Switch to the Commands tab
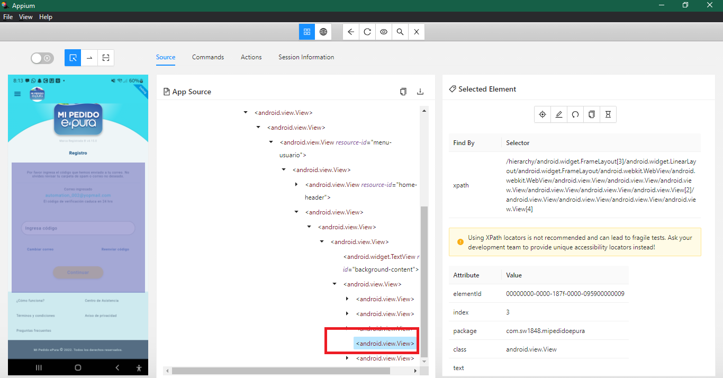The height and width of the screenshot is (378, 723). [207, 57]
